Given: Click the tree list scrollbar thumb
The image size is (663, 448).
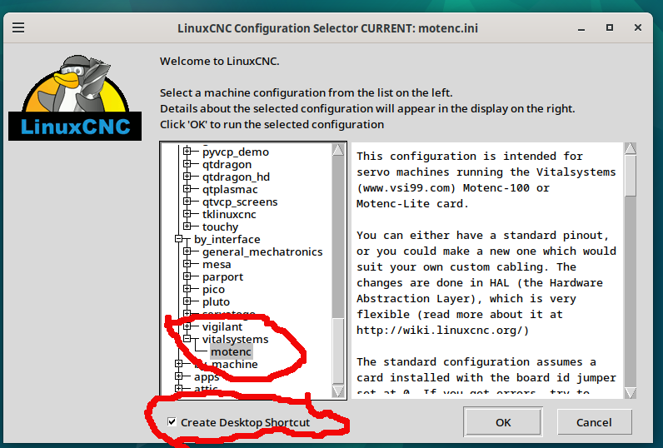Looking at the screenshot, I should (x=338, y=351).
